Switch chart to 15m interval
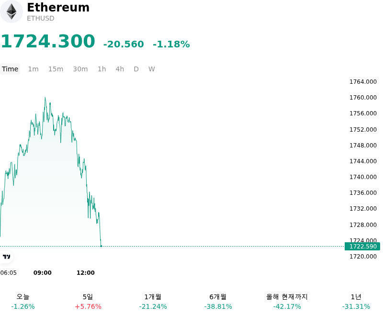The height and width of the screenshot is (316, 383). coord(56,69)
